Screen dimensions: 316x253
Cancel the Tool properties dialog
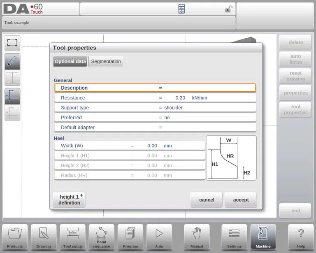(207, 200)
